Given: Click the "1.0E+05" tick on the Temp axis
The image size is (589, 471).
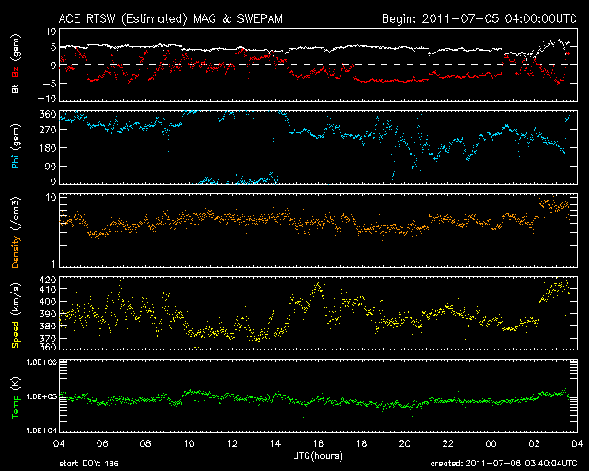Looking at the screenshot, I should coord(41,396).
